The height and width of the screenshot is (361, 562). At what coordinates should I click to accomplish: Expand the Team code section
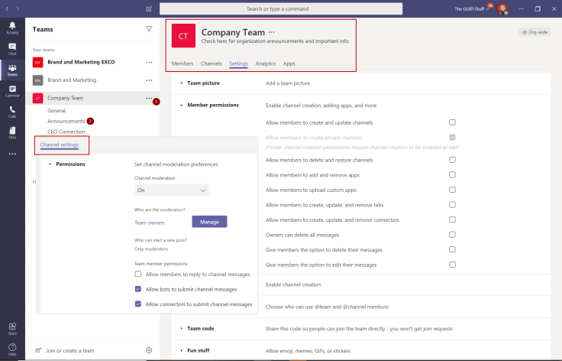click(182, 328)
